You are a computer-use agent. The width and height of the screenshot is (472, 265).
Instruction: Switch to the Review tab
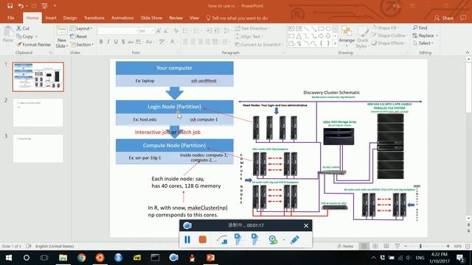tap(176, 18)
